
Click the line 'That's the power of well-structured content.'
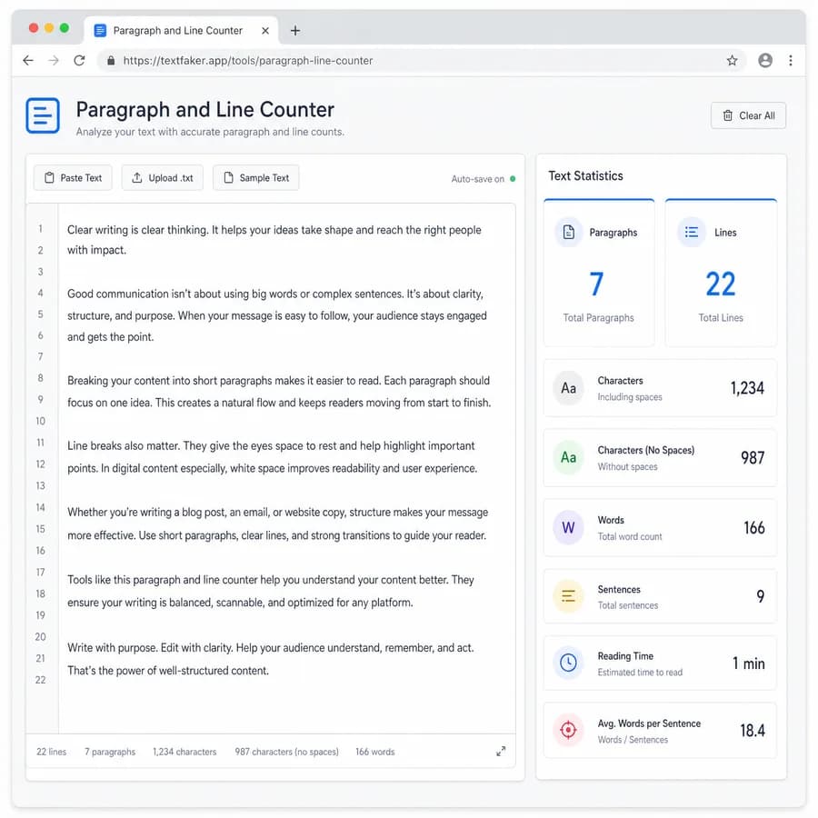[168, 671]
